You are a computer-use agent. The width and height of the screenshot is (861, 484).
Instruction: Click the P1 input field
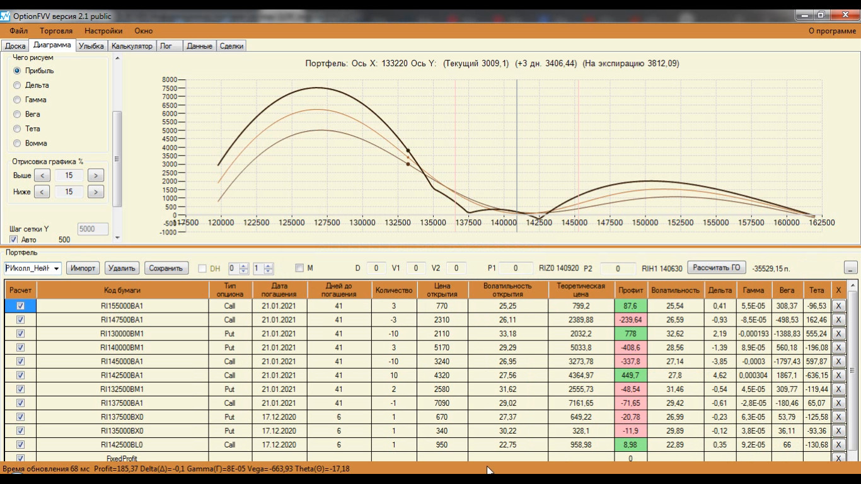coord(514,268)
